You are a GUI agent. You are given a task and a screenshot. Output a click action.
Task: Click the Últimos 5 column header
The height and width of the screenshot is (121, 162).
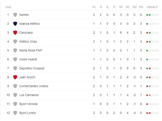[x=152, y=7]
